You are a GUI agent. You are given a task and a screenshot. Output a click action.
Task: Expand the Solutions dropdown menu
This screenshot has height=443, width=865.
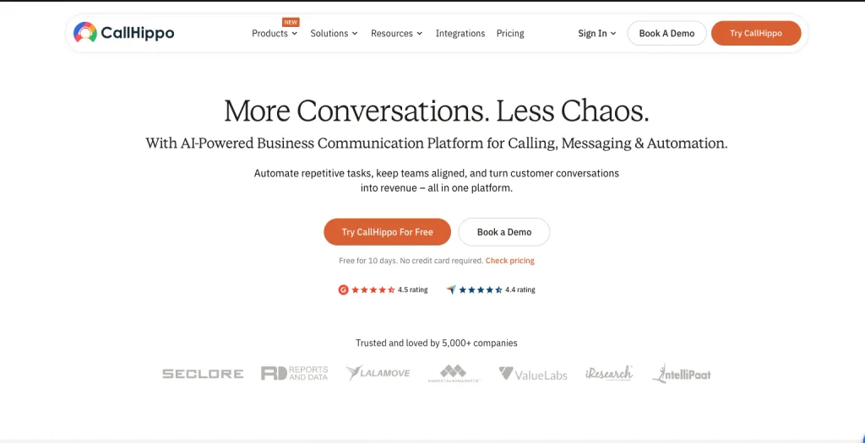pyautogui.click(x=334, y=33)
